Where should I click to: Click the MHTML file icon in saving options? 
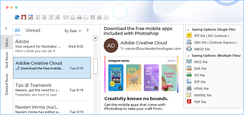coord(189,95)
